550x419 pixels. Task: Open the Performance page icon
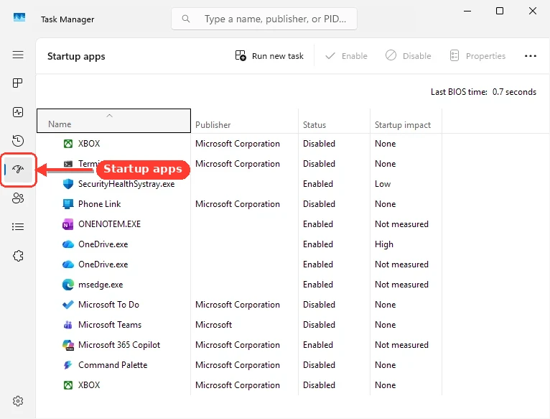tap(18, 112)
